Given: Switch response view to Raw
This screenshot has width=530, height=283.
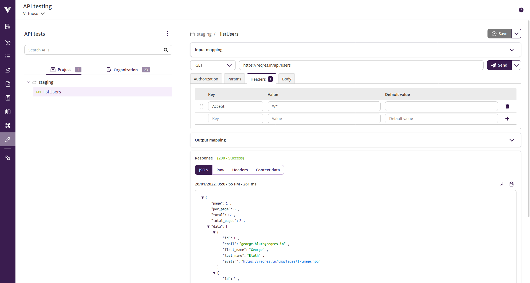Looking at the screenshot, I should 220,170.
